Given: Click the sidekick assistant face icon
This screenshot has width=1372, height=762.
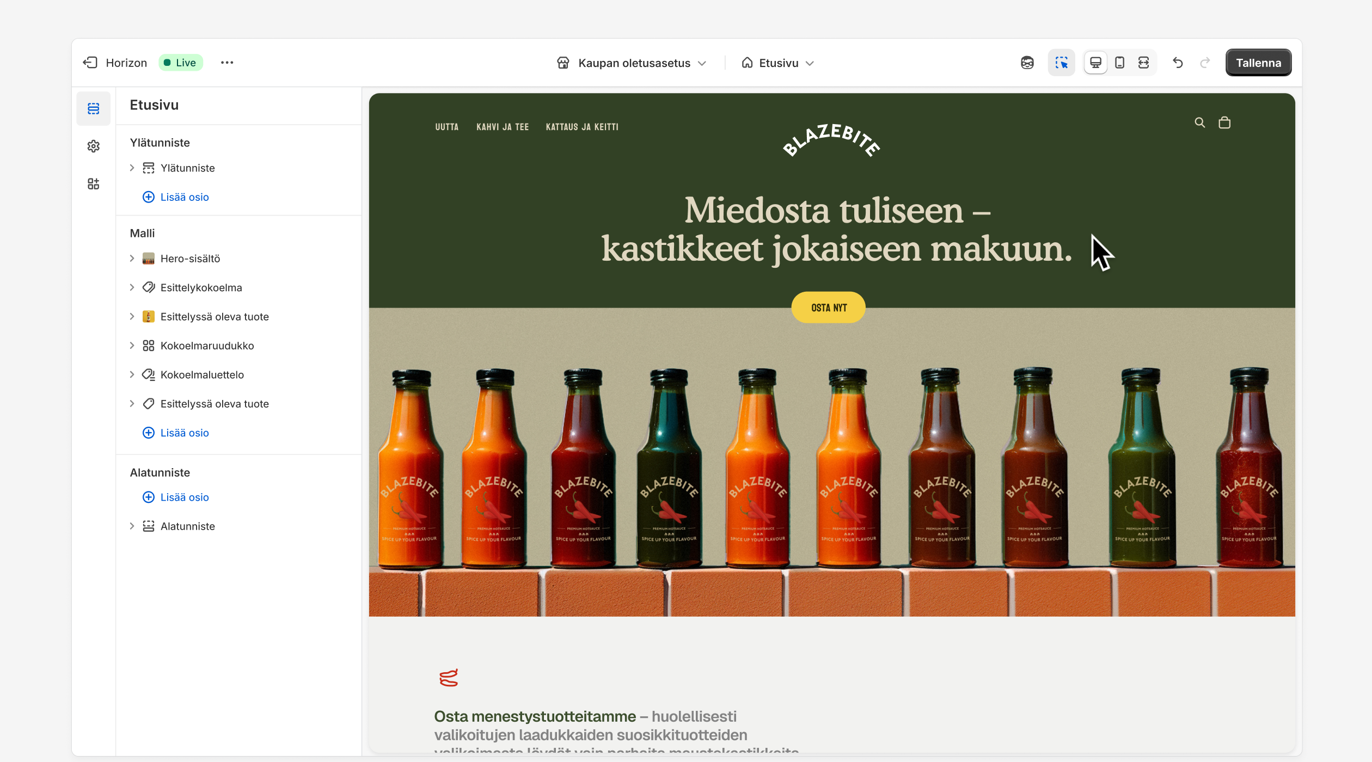Looking at the screenshot, I should tap(1027, 63).
